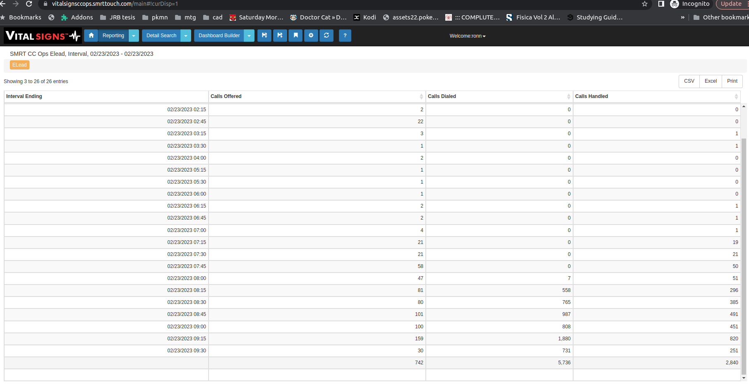
Task: Open help with the question mark icon
Action: pos(345,36)
